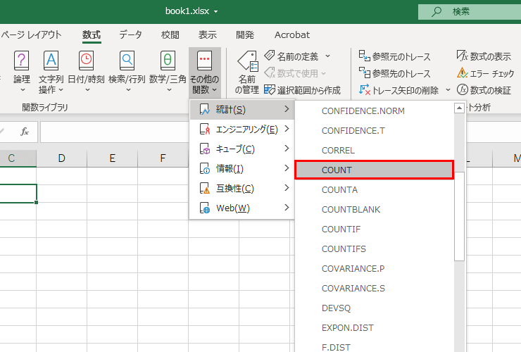This screenshot has height=352, width=521.
Task: Open the 情報(I) information submenu
Action: click(x=242, y=168)
